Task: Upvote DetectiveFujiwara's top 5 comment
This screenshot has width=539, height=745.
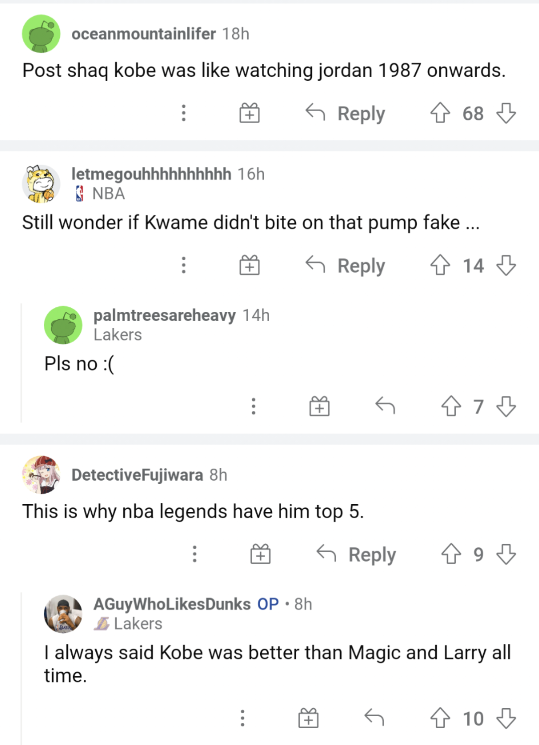Action: (451, 554)
